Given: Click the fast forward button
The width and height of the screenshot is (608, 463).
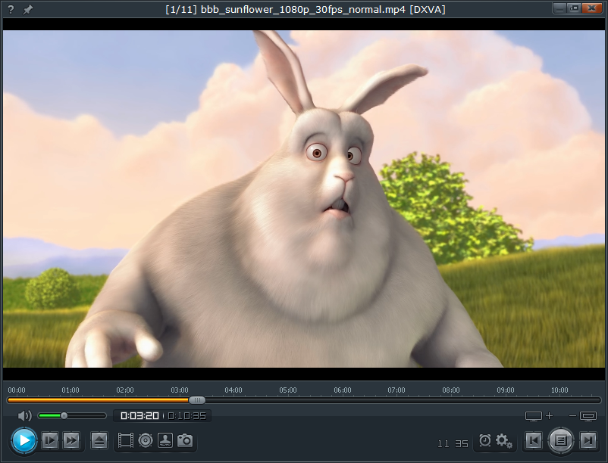Looking at the screenshot, I should [x=71, y=440].
